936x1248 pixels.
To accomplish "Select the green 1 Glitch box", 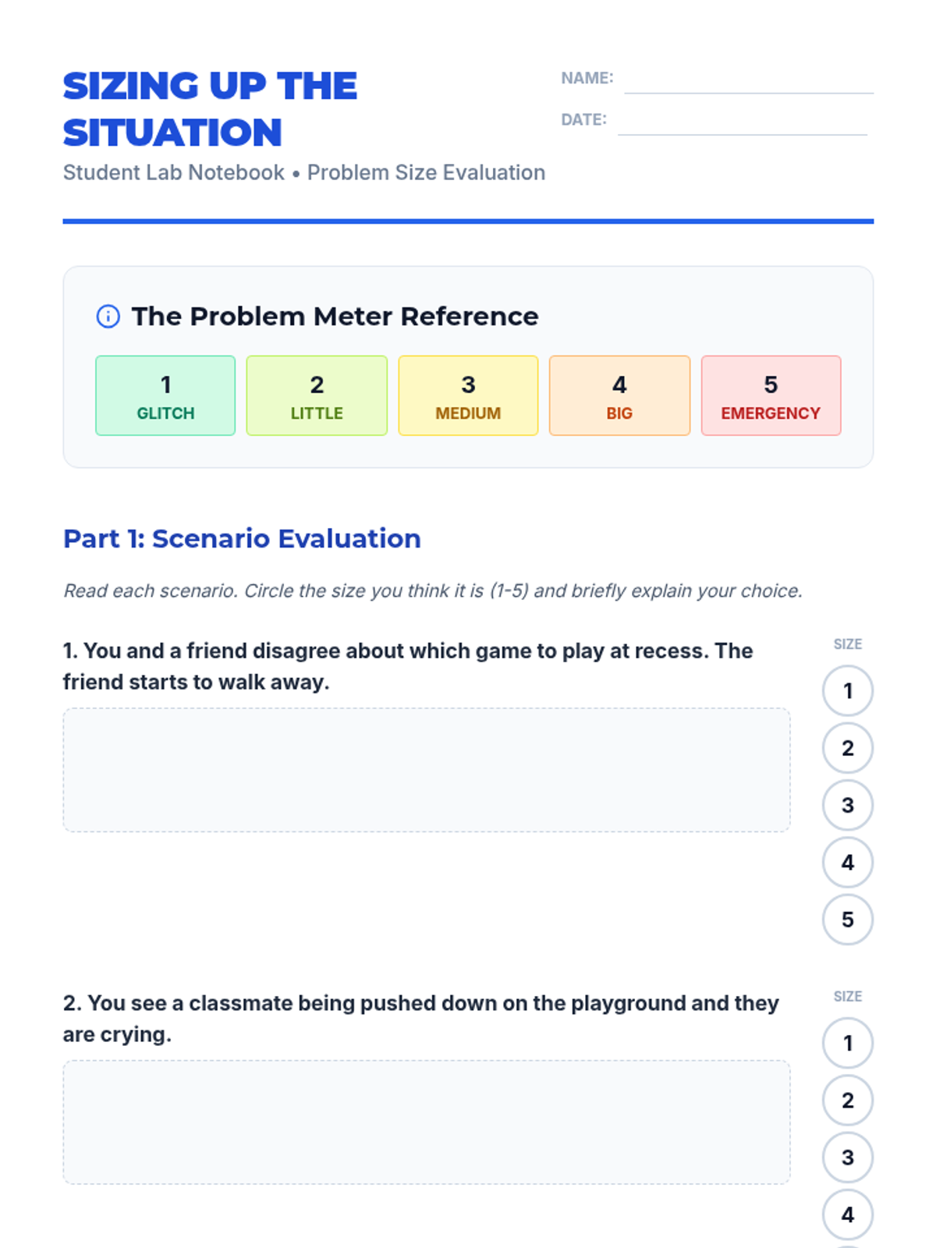I will pyautogui.click(x=165, y=395).
